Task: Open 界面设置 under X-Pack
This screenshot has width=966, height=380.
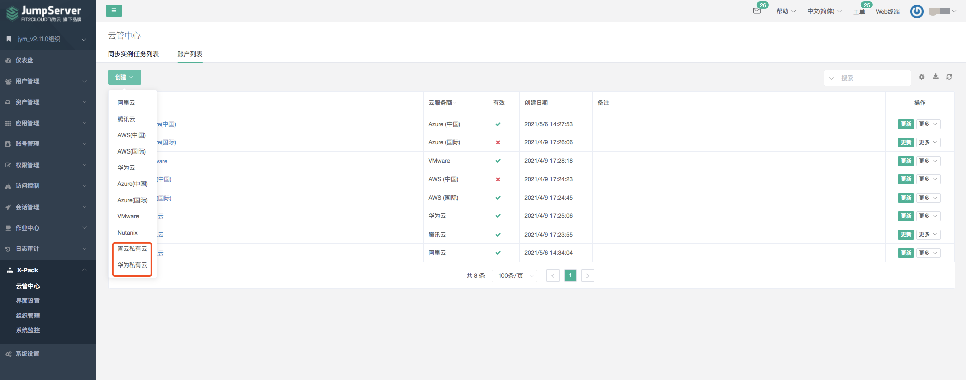Action: (x=28, y=301)
